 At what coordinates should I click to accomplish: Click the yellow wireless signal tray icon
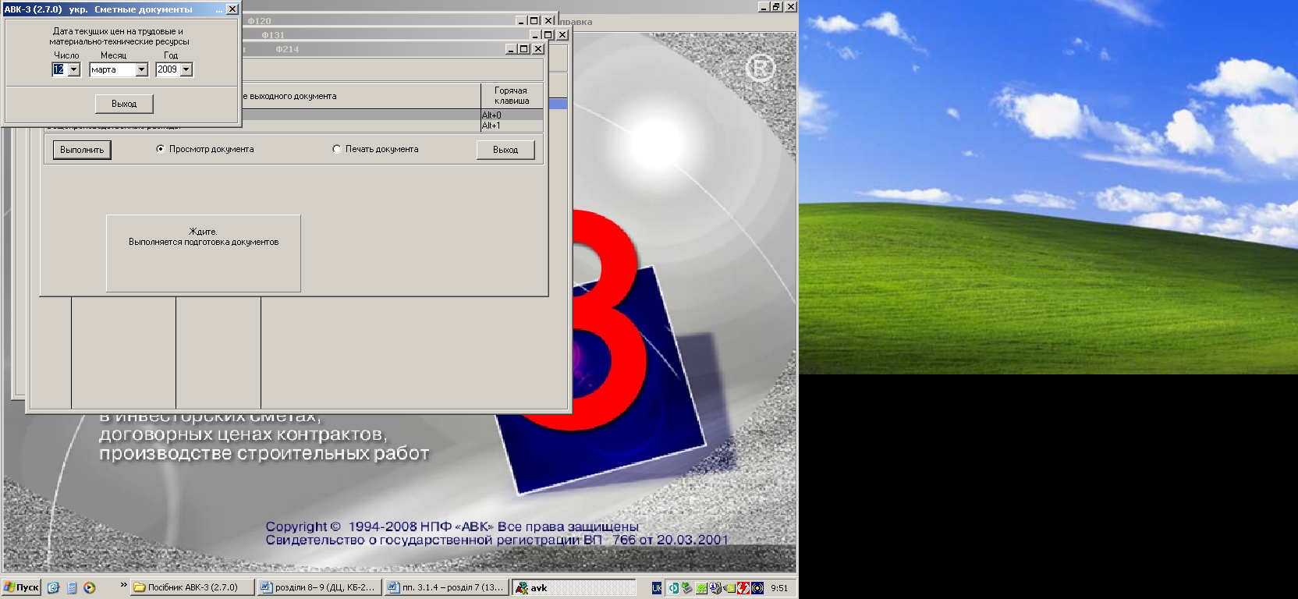(x=757, y=588)
